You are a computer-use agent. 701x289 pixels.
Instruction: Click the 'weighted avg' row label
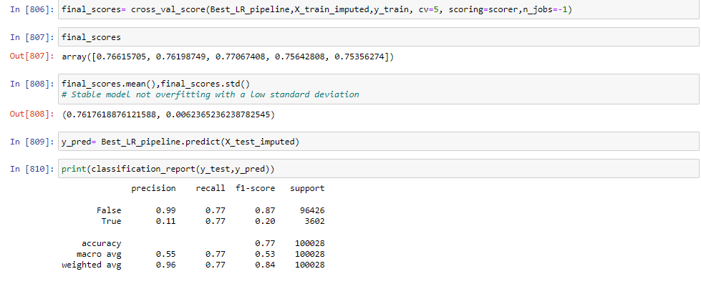(x=91, y=265)
